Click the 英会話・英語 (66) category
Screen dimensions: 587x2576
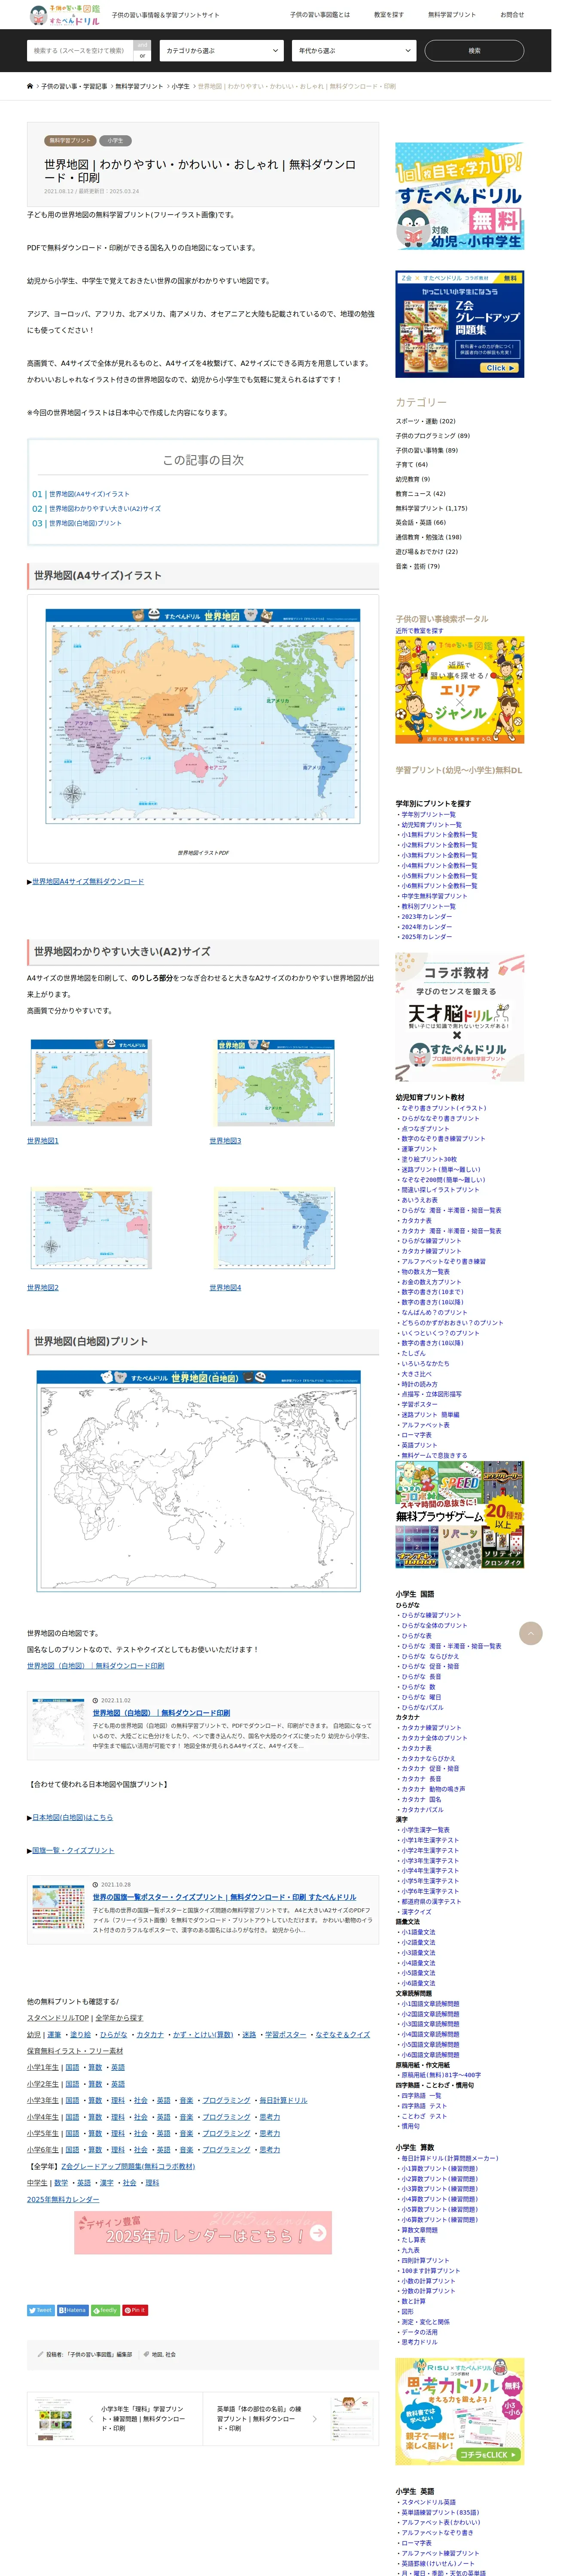tap(421, 522)
